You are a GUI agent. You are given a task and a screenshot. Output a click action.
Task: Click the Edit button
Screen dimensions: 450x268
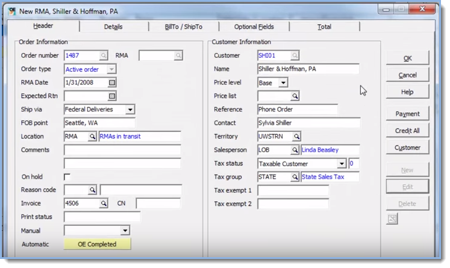tap(407, 187)
